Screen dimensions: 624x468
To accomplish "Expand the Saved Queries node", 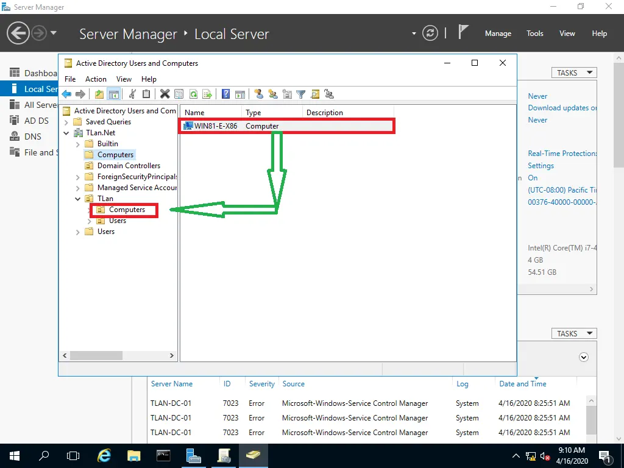I will pyautogui.click(x=66, y=122).
